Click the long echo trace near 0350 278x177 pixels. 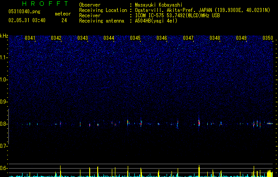point(270,123)
